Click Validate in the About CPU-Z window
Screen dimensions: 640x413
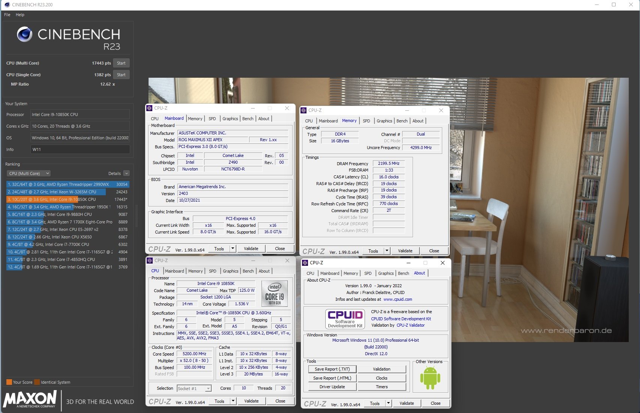407,403
